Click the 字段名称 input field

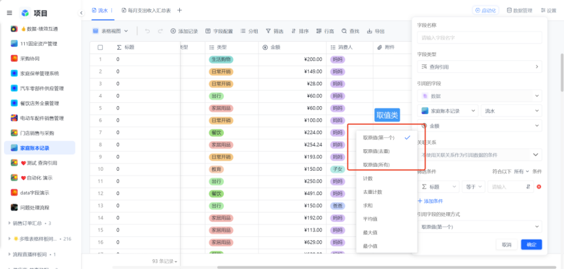point(480,37)
